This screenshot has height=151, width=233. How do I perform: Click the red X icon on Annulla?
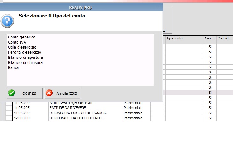[49, 93]
